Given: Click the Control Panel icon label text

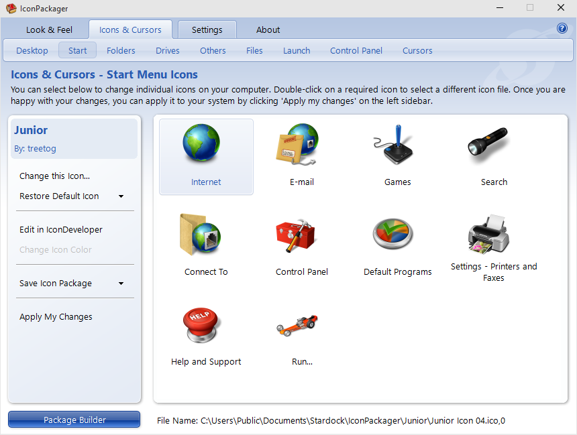Looking at the screenshot, I should click(302, 272).
